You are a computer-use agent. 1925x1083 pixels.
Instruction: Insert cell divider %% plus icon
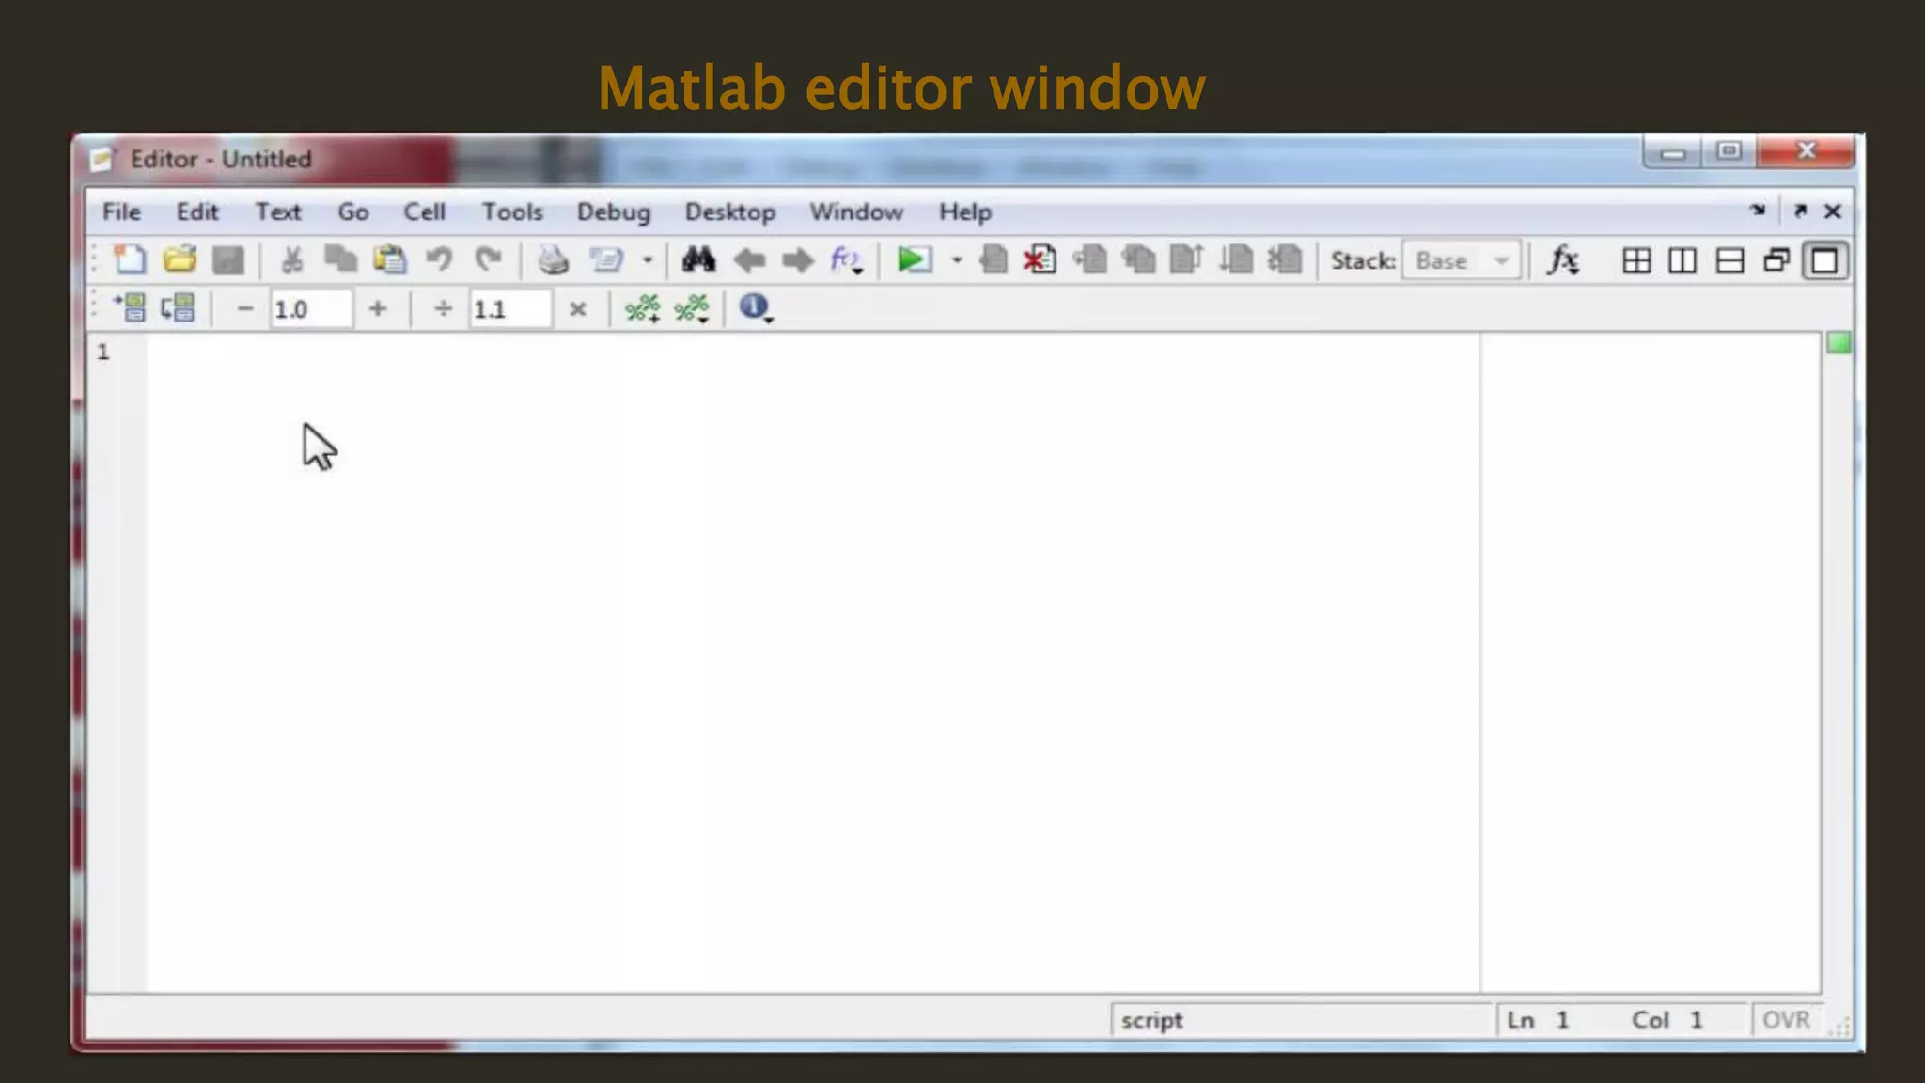643,308
